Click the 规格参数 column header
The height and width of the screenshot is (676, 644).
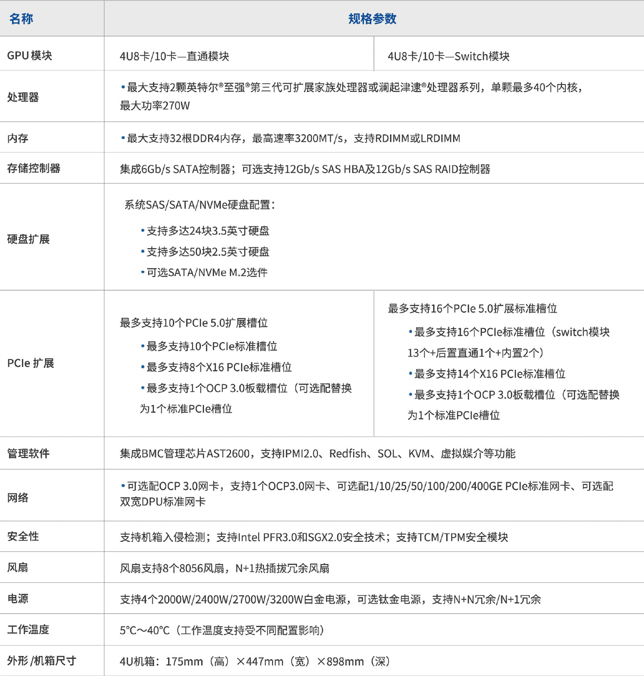[372, 19]
